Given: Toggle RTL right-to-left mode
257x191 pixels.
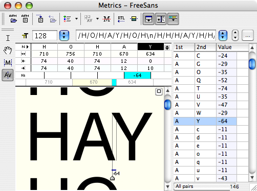Looking at the screenshot, I should pos(121,19).
